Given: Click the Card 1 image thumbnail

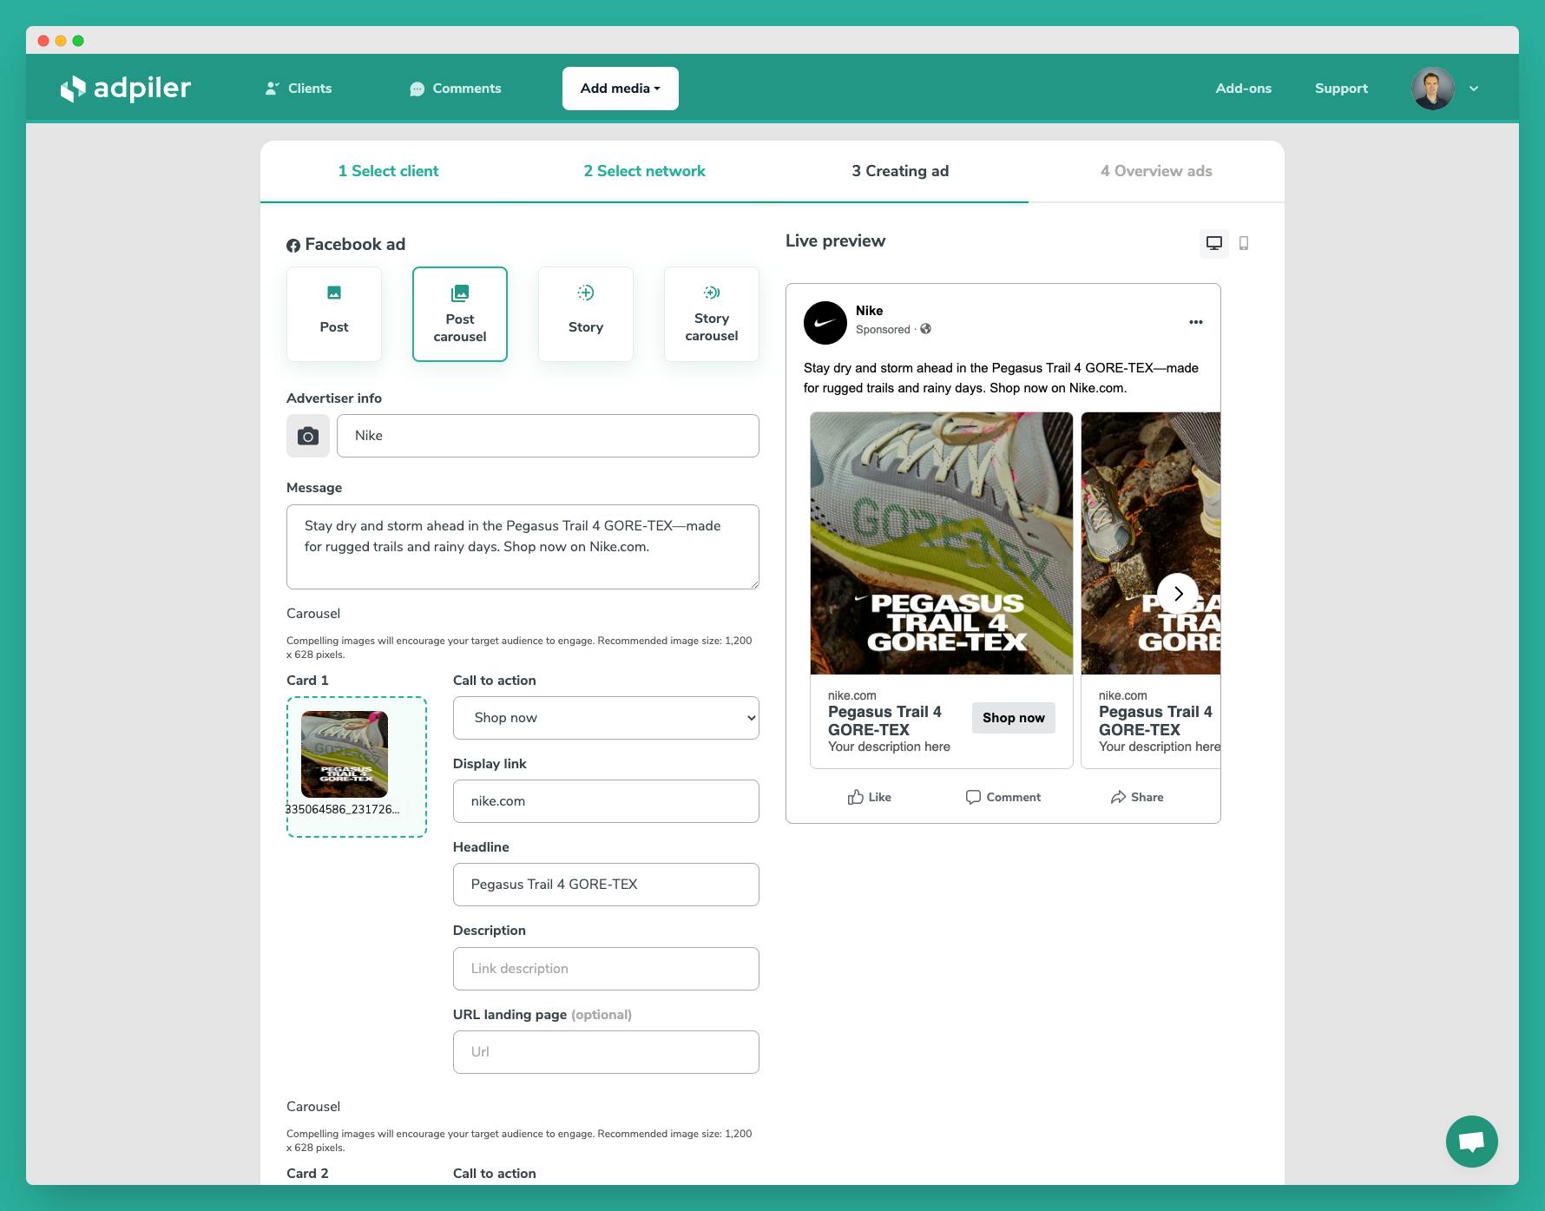Looking at the screenshot, I should point(345,754).
